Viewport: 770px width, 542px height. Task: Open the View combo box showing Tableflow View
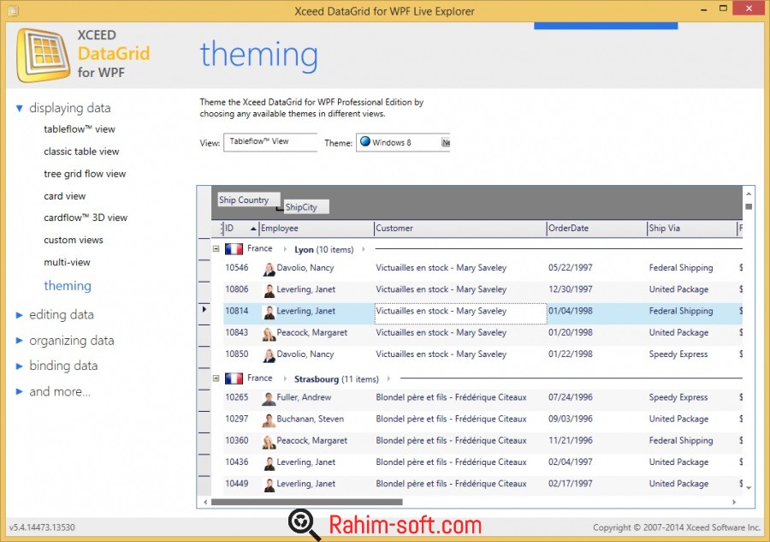pos(270,142)
